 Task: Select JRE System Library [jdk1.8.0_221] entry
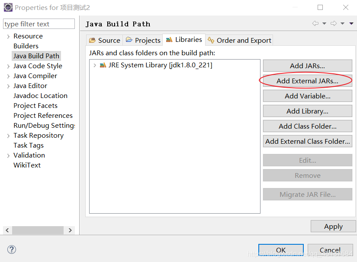pos(160,65)
